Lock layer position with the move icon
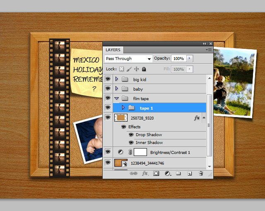The image size is (265, 211). pyautogui.click(x=136, y=69)
